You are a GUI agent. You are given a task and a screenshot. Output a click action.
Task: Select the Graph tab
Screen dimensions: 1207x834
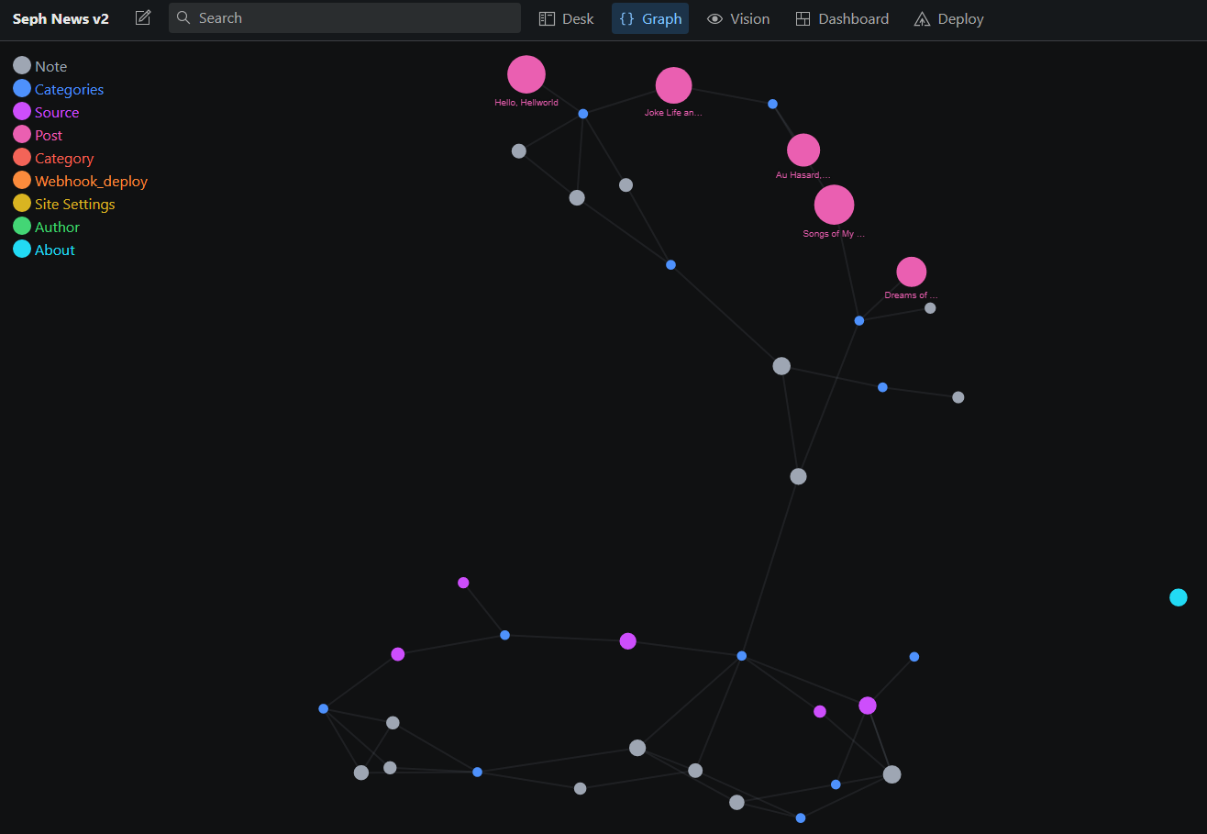click(650, 18)
